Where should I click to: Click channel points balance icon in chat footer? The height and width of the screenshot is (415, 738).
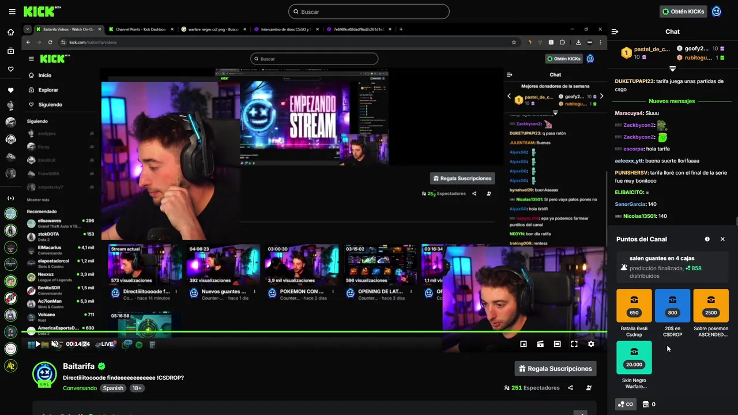[626, 404]
